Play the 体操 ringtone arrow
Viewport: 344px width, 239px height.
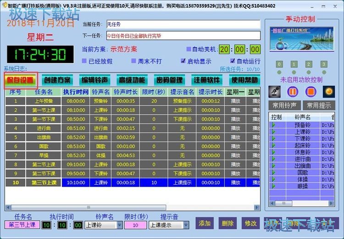(x=273, y=179)
